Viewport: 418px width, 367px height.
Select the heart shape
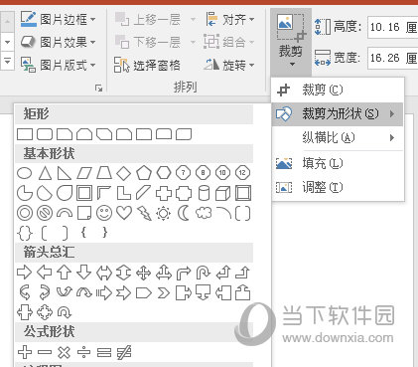(x=124, y=213)
